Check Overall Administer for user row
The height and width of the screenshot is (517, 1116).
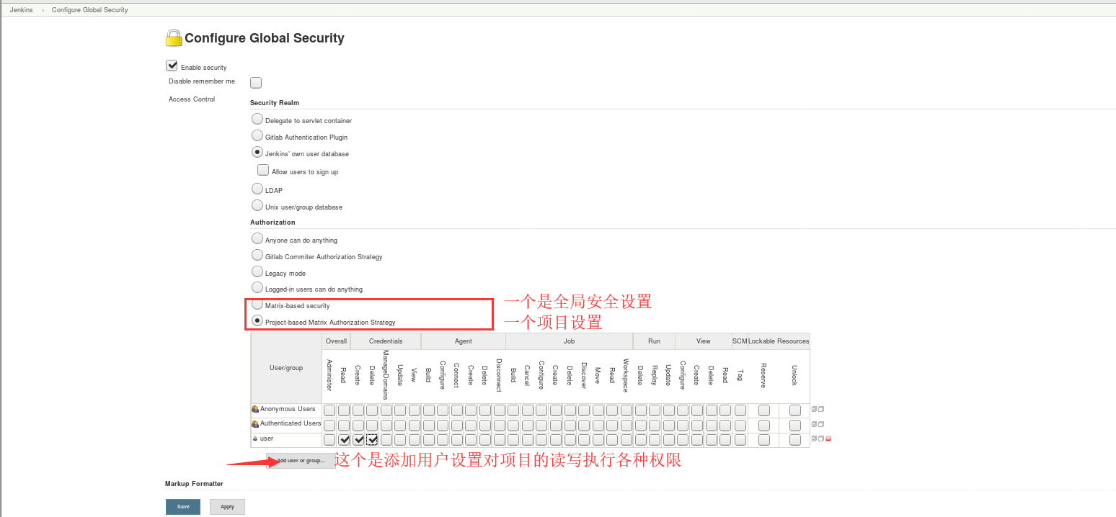pyautogui.click(x=329, y=440)
